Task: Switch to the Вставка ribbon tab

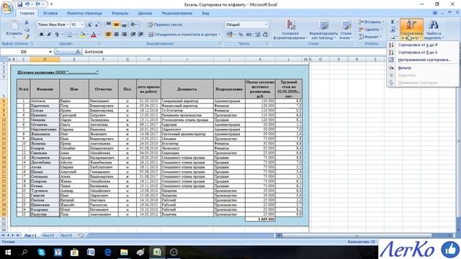Action: tap(50, 13)
